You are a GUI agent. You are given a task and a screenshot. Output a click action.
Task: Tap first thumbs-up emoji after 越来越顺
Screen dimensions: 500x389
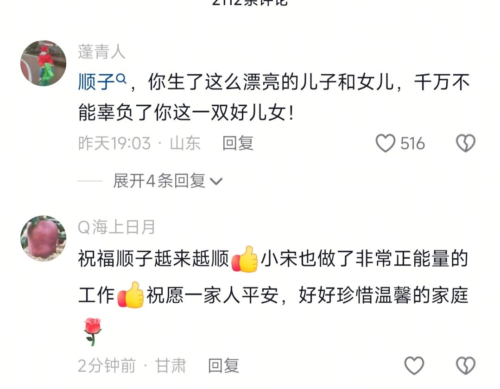(245, 259)
